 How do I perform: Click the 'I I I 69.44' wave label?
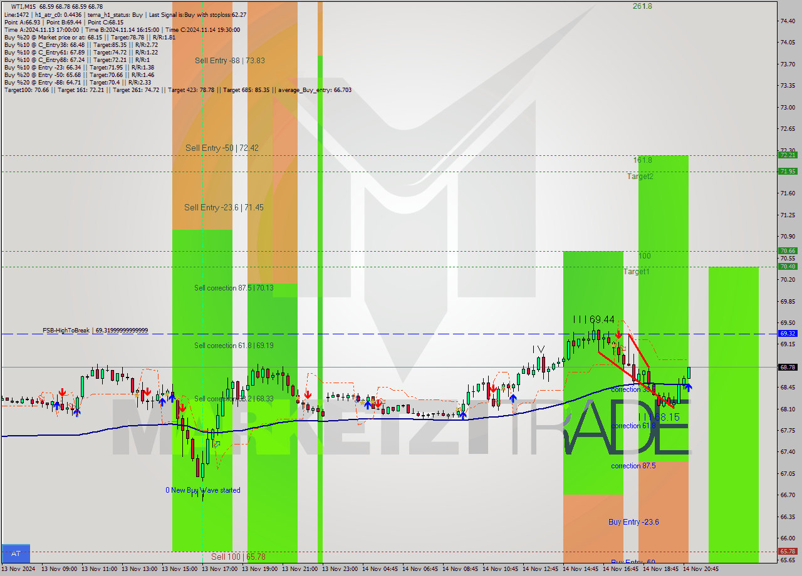point(593,319)
